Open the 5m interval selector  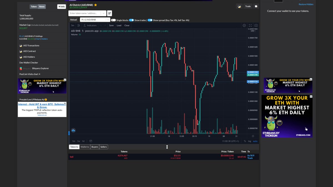[x=73, y=25]
